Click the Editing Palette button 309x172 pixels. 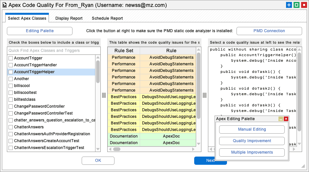coord(40,31)
